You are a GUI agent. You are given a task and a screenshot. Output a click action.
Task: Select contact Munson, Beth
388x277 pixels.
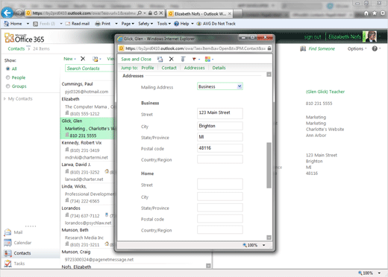pyautogui.click(x=87, y=238)
